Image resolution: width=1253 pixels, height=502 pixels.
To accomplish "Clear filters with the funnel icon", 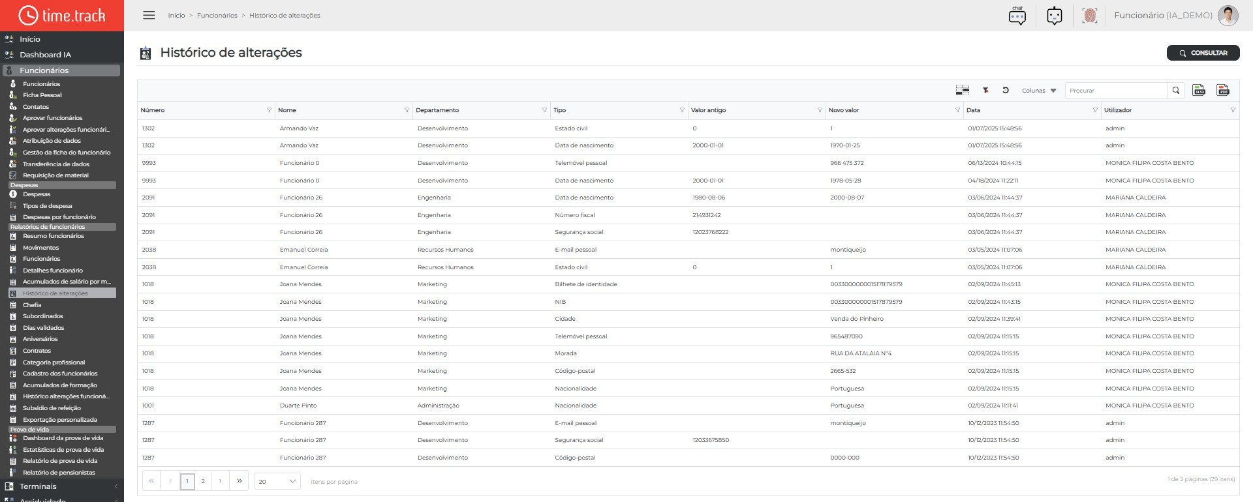I will [985, 91].
